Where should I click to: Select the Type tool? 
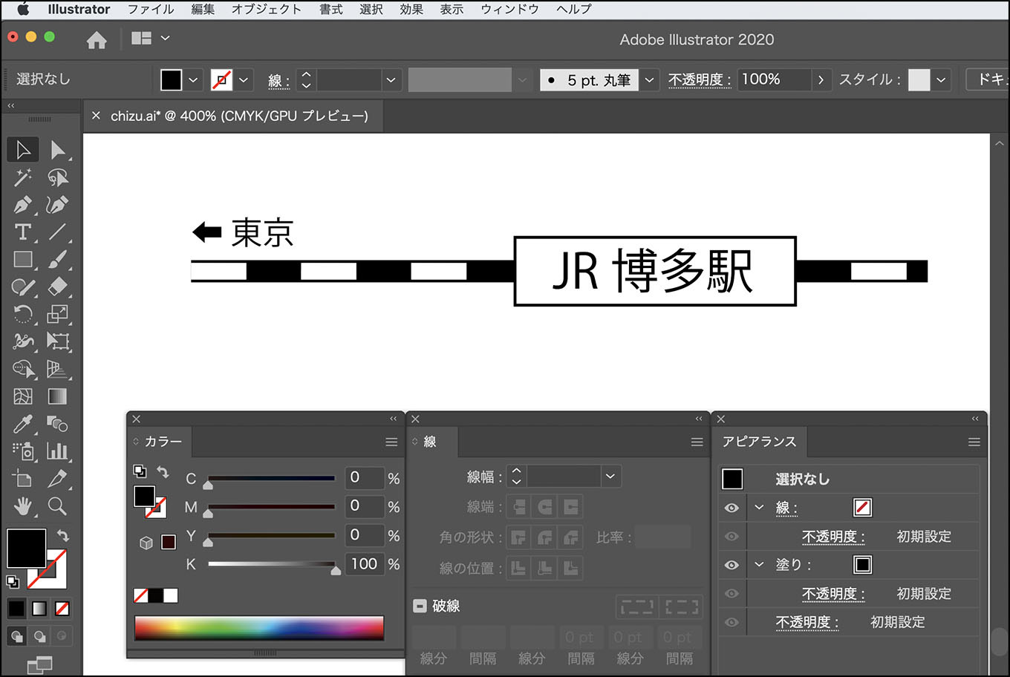tap(23, 232)
